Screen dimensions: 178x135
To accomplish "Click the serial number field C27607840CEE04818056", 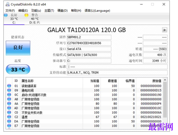I will click(x=89, y=43).
